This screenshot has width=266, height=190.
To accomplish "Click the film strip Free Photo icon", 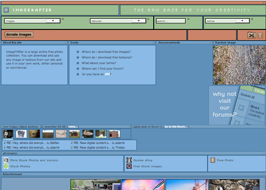I will tap(213, 160).
